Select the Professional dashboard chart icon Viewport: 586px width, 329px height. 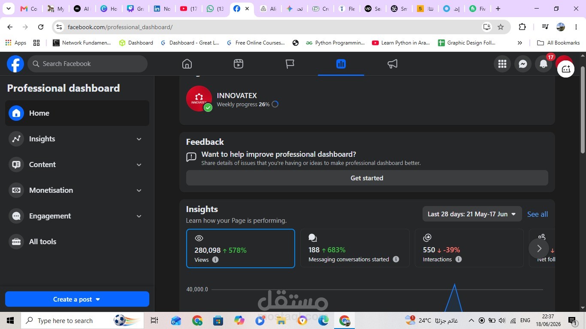tap(341, 64)
